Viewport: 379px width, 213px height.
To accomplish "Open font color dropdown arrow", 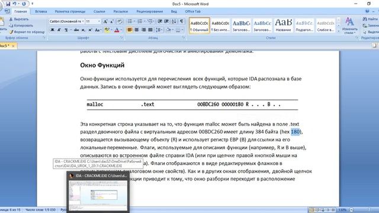I will tap(121, 30).
